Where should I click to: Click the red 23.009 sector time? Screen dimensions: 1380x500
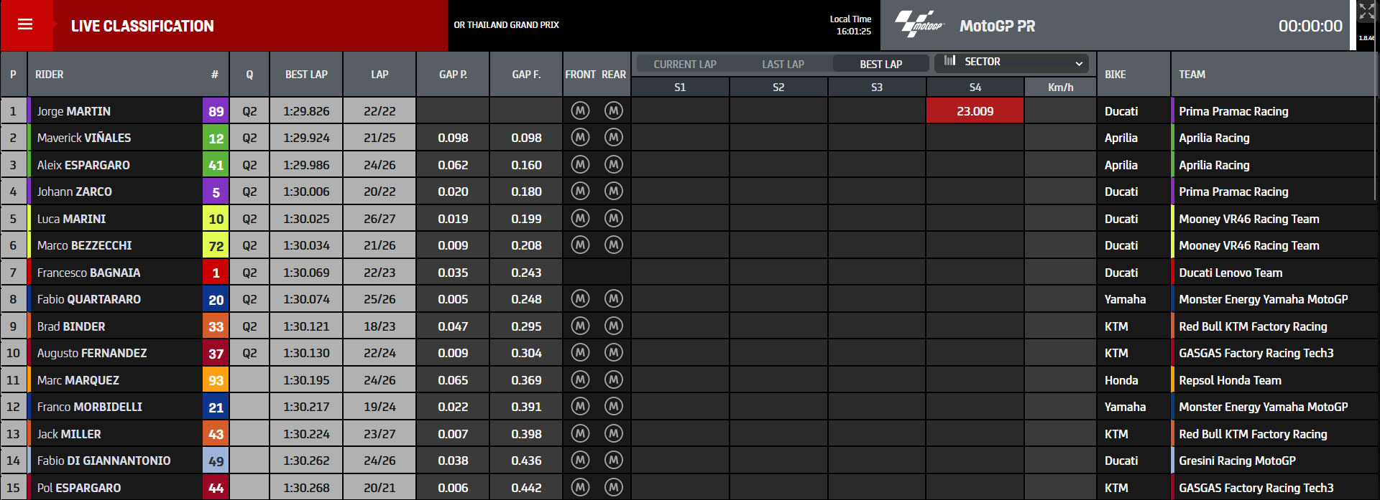tap(975, 111)
